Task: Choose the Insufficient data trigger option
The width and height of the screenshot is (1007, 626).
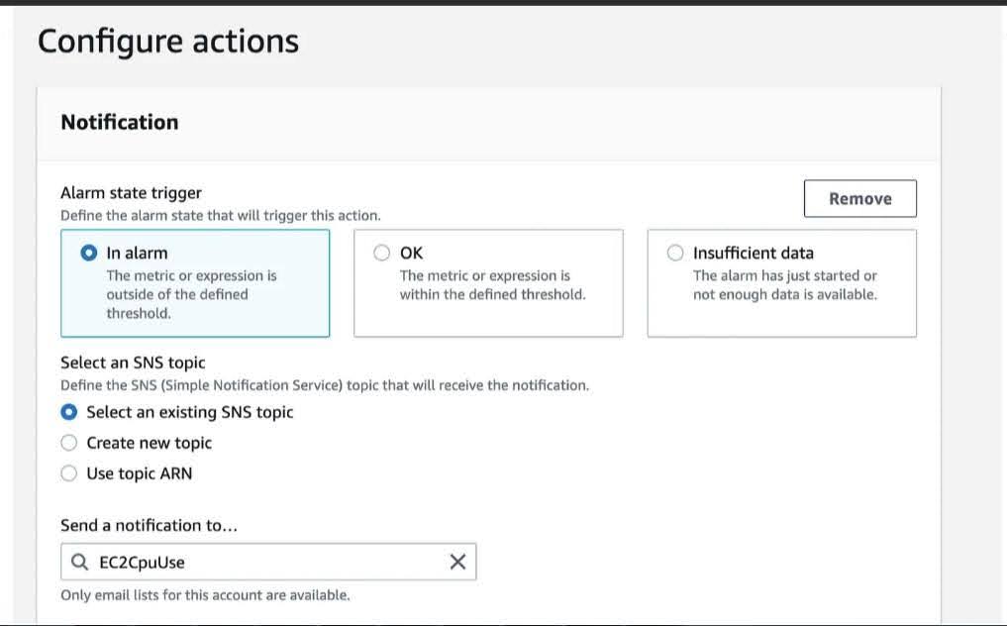Action: 675,253
